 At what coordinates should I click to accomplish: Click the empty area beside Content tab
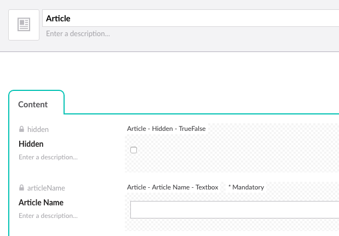[202, 102]
